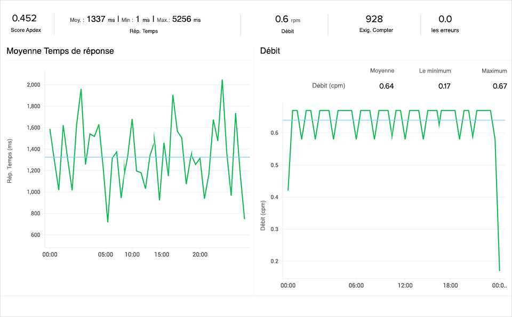Select the Maximum column header
This screenshot has width=512, height=317.
tap(494, 71)
